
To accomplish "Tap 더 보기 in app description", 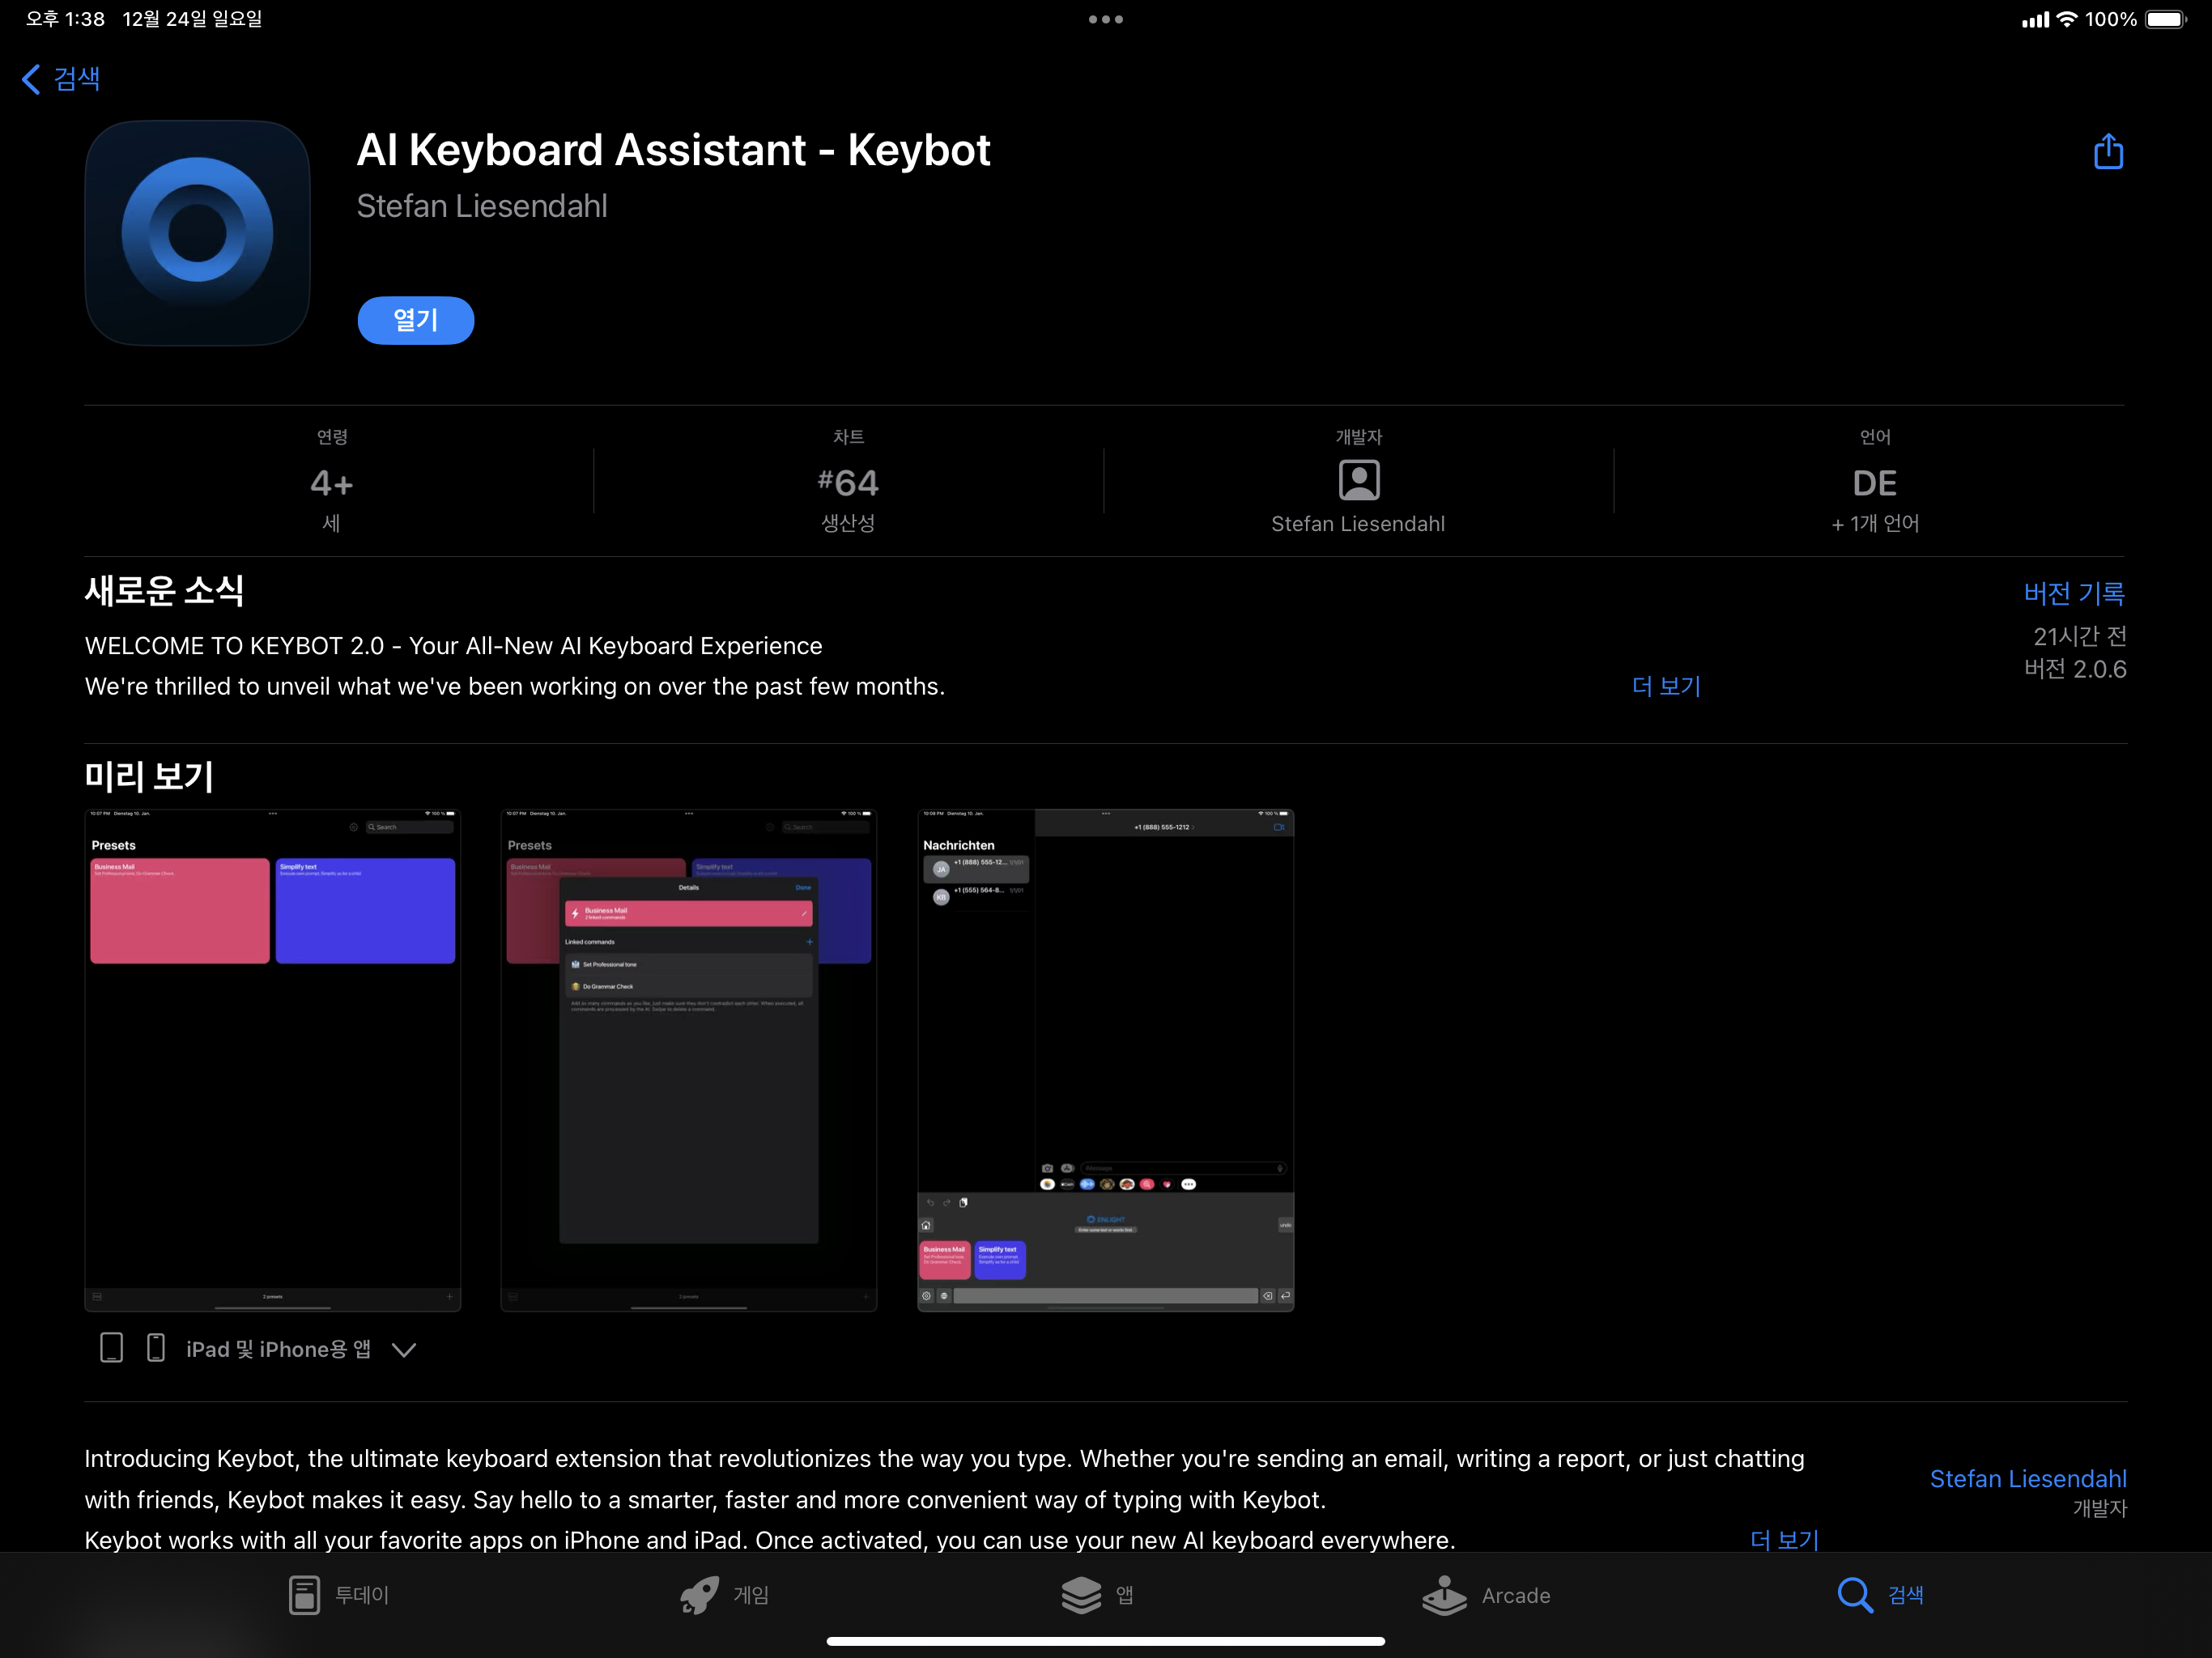I will [x=1784, y=1540].
